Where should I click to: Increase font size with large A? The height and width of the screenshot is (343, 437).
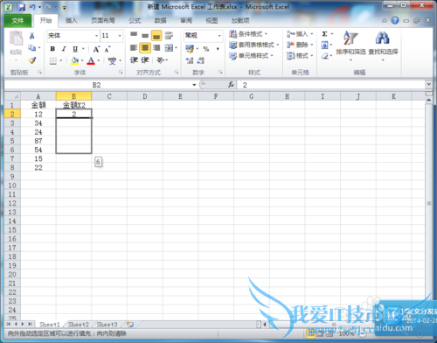(x=96, y=49)
